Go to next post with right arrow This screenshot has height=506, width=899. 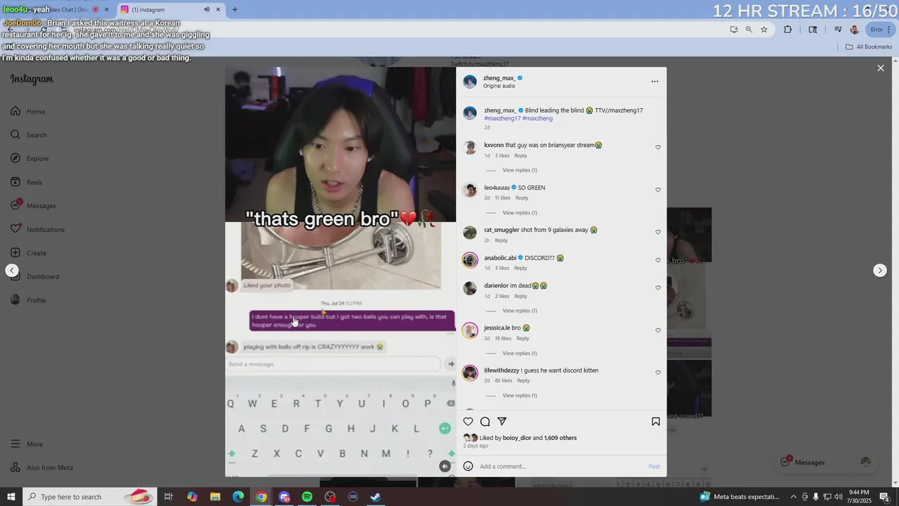click(x=880, y=271)
